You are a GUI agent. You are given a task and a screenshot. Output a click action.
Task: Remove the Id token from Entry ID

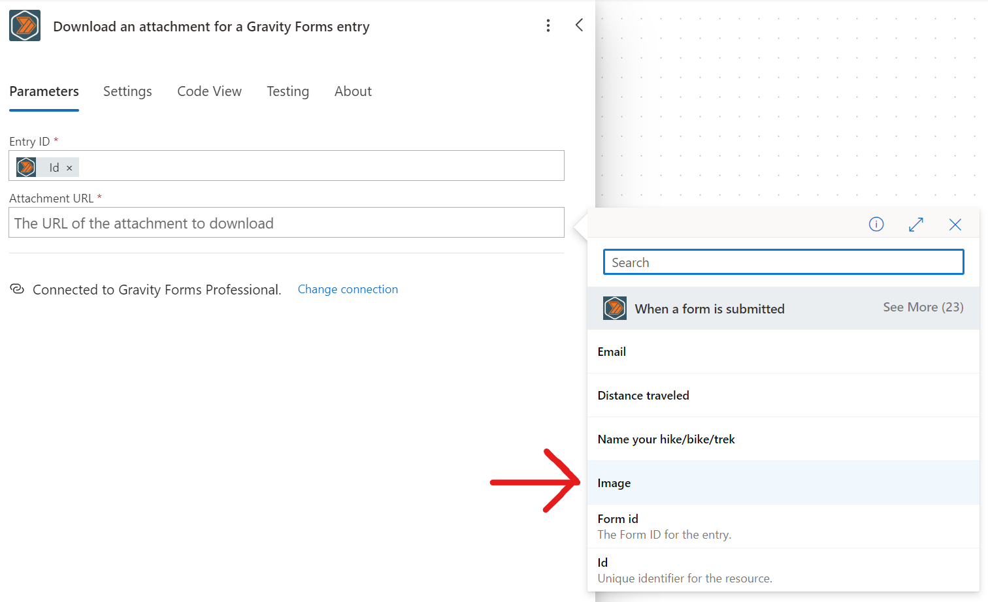69,168
